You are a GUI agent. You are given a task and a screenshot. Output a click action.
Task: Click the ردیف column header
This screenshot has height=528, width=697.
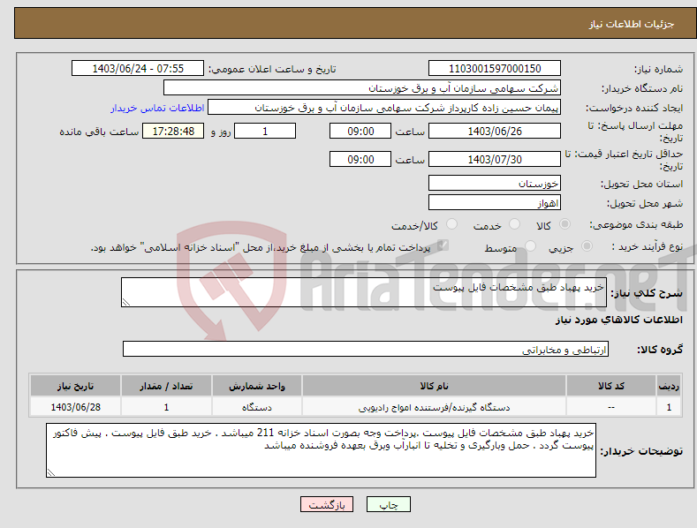tap(669, 386)
